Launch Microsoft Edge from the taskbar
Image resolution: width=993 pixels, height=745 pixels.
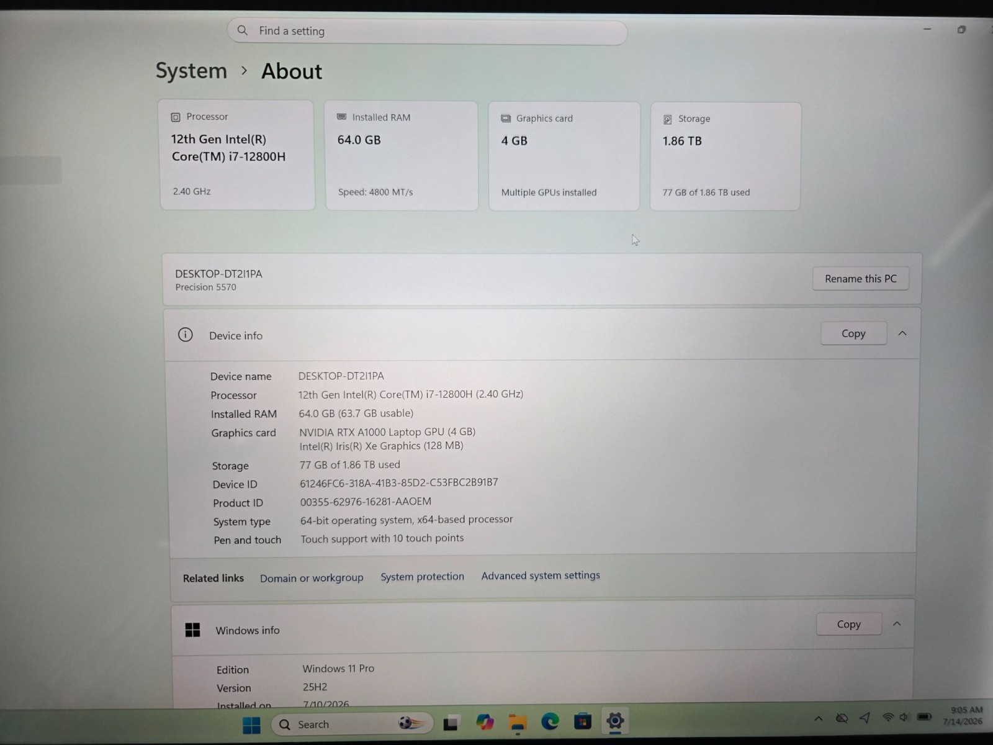[550, 721]
